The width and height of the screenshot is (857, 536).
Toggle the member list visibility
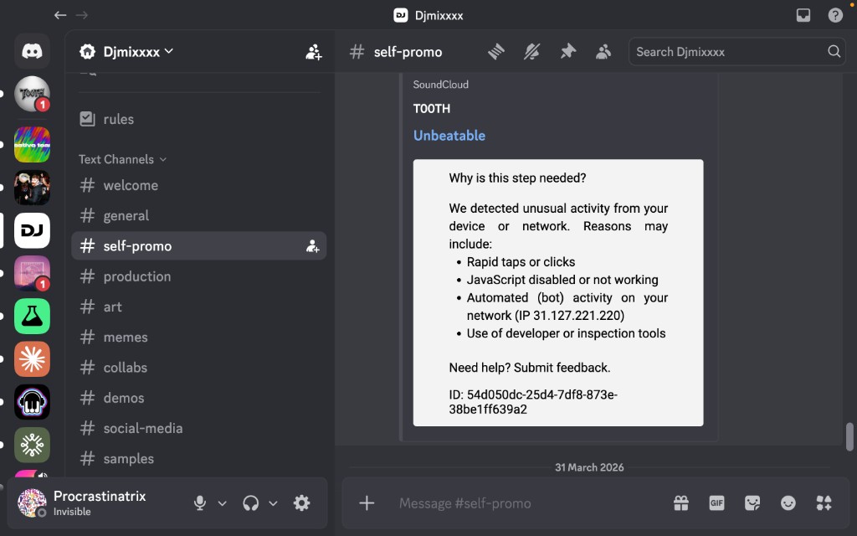click(603, 52)
